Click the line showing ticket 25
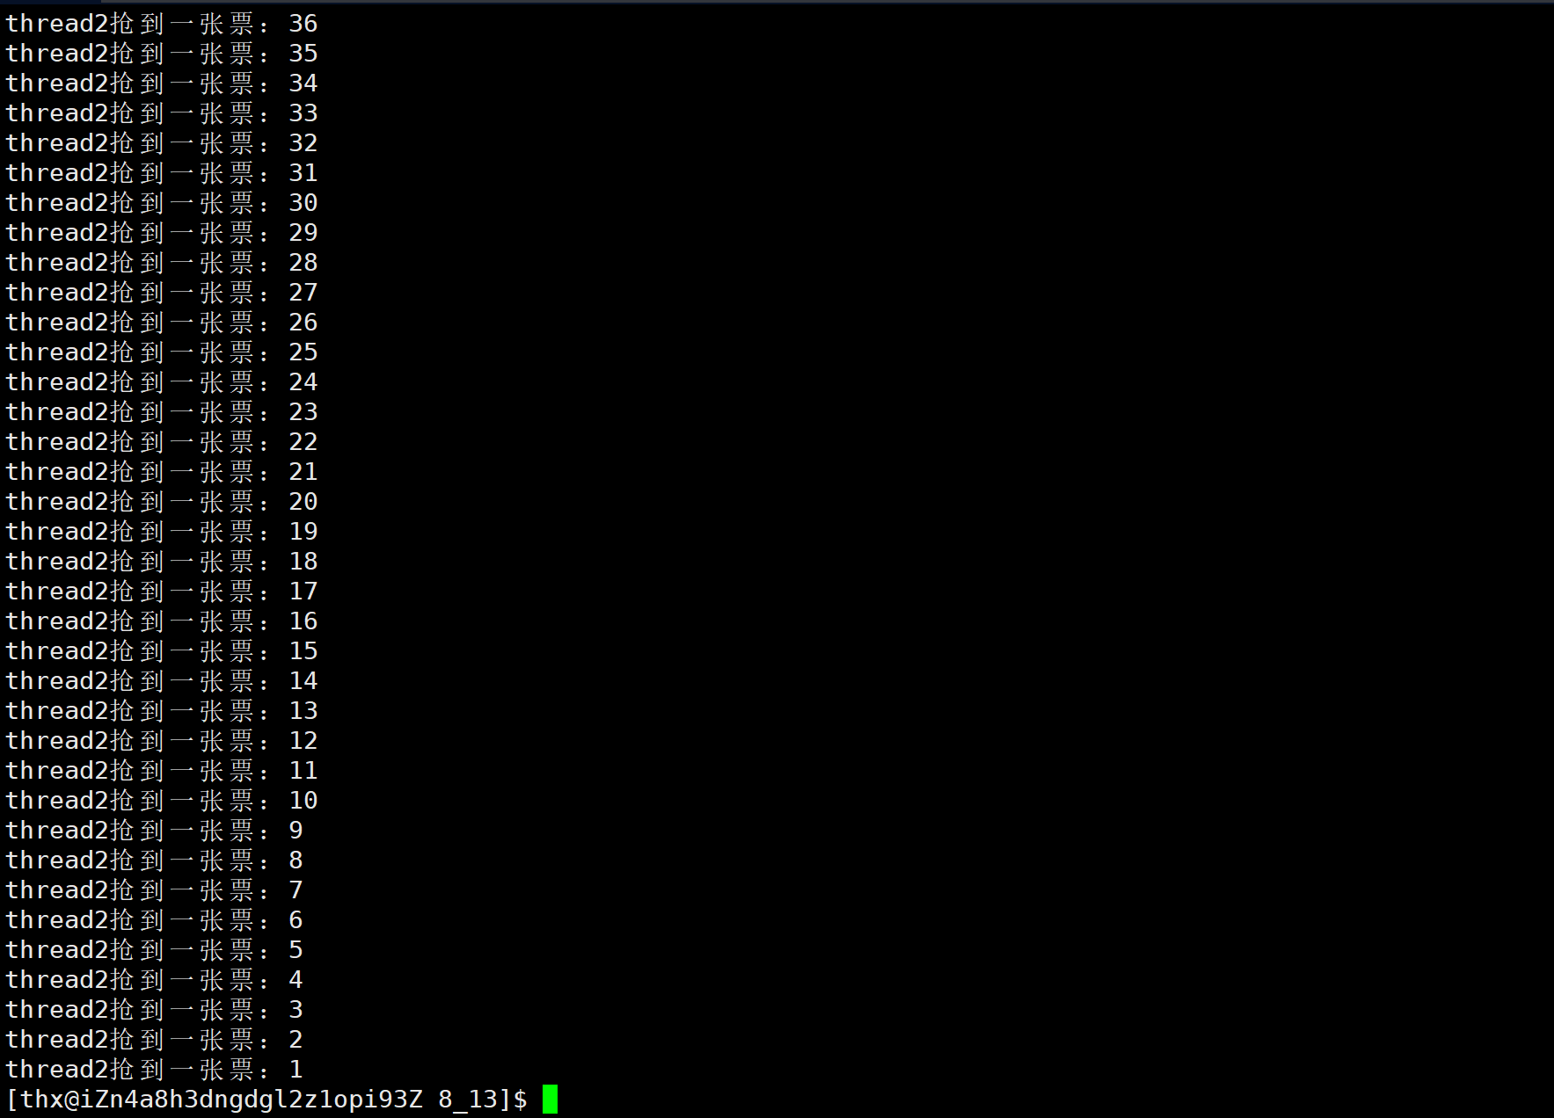This screenshot has height=1118, width=1554. click(162, 352)
